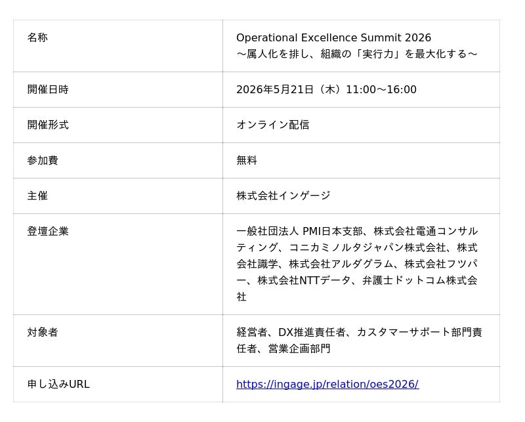
Task: Click the 参加費 row label
Action: (43, 161)
